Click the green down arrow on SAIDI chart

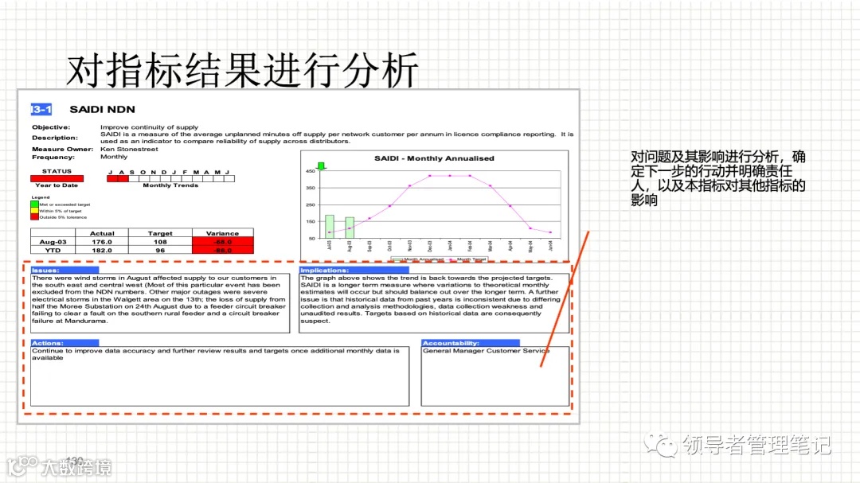322,166
